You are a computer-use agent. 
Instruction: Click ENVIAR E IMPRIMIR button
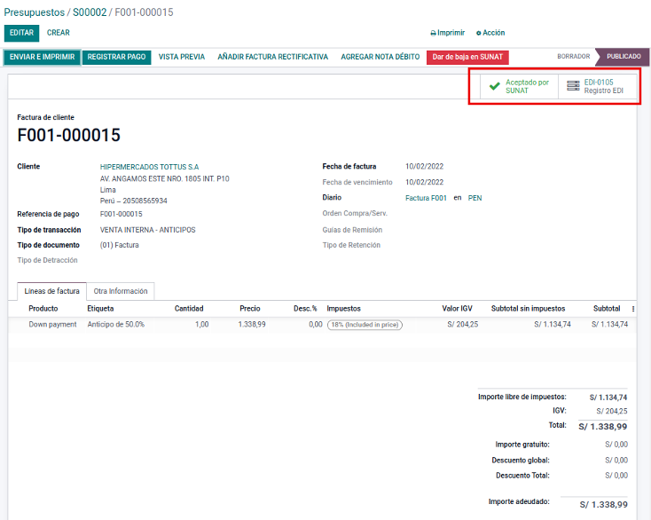pyautogui.click(x=42, y=57)
